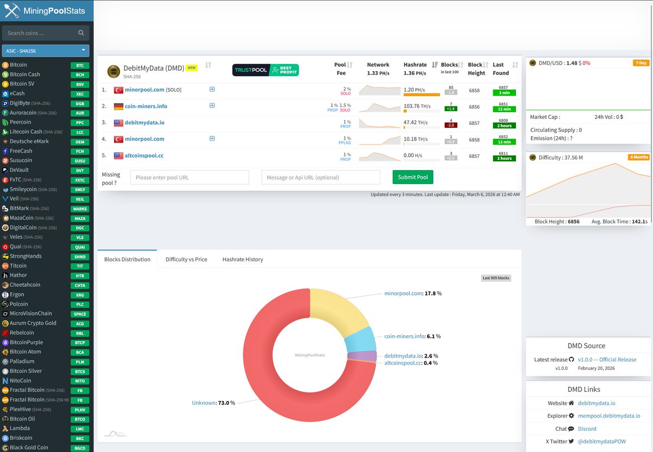Viewport: 653px width, 452px height.
Task: Click the Germany flag beside coin-miners.info
Action: coord(118,106)
